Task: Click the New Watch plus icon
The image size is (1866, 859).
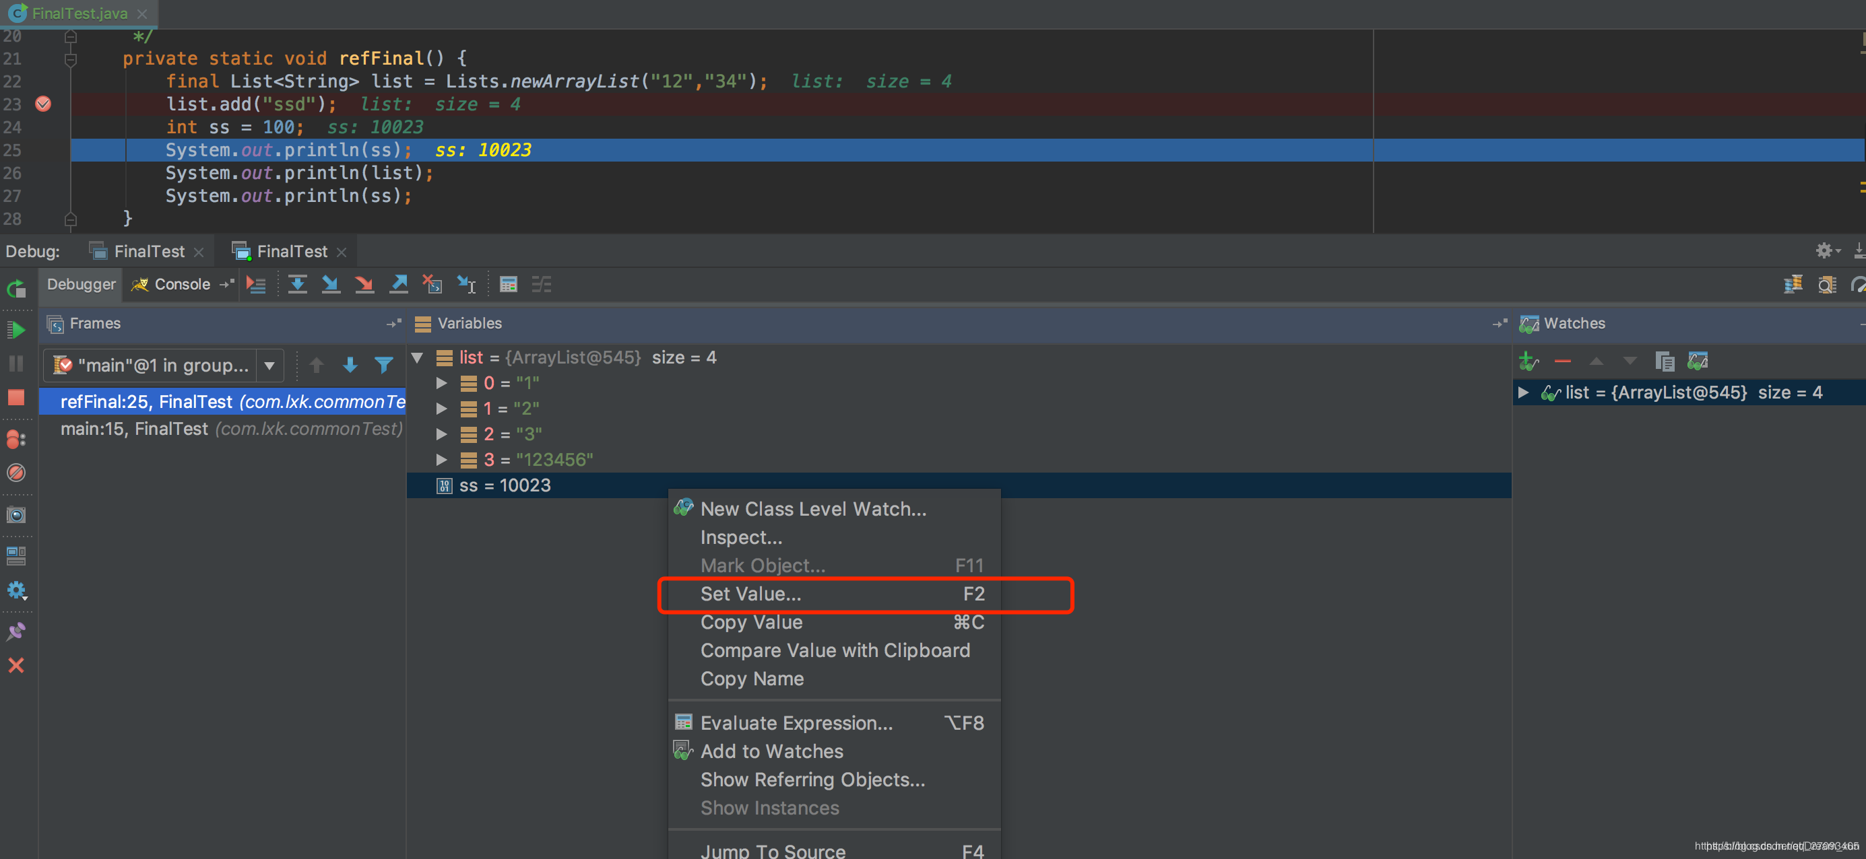Action: click(1529, 360)
